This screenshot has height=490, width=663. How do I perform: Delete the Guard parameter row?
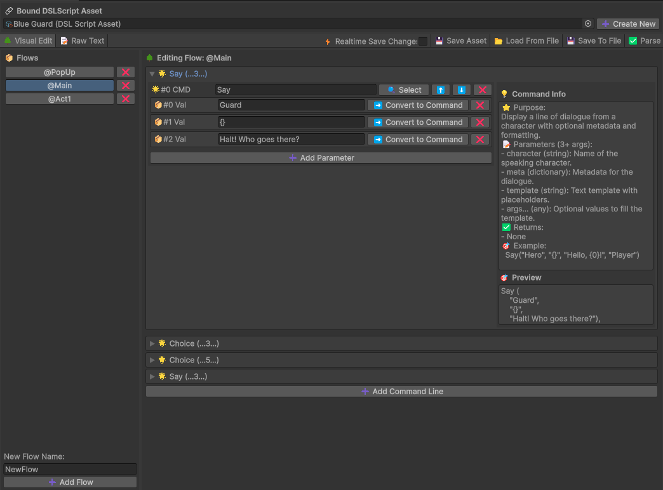tap(480, 105)
